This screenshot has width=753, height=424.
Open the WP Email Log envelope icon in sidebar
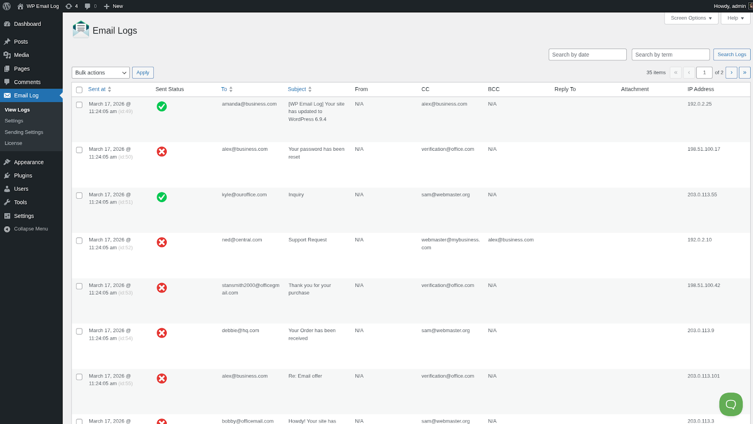pyautogui.click(x=7, y=95)
